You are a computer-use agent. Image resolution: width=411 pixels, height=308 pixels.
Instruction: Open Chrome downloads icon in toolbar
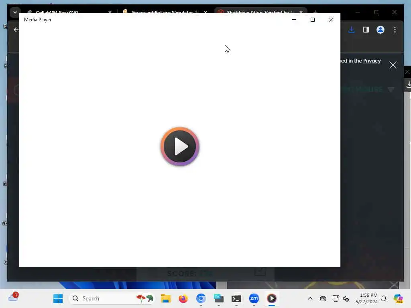(x=352, y=30)
